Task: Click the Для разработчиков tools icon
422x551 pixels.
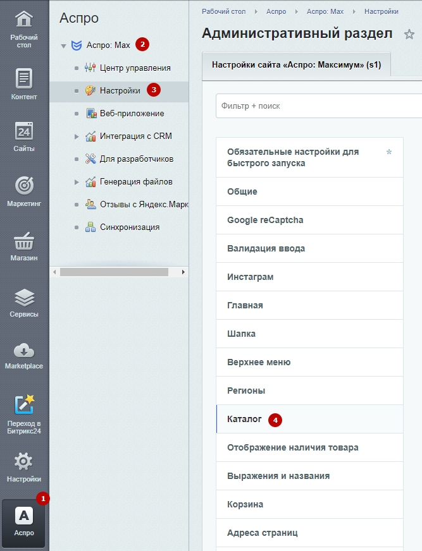Action: tap(90, 159)
